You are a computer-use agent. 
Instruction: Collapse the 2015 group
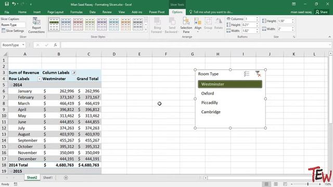pos(11,171)
